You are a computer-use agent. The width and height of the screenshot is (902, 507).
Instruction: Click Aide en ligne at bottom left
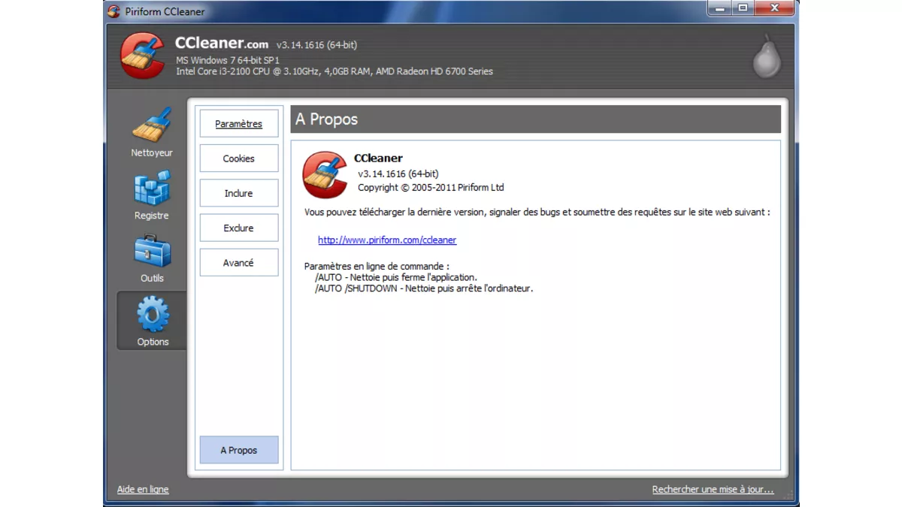(142, 489)
